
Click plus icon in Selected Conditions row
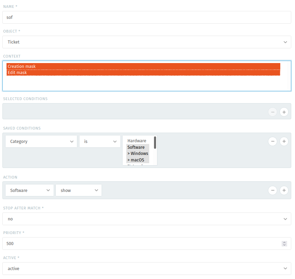[284, 112]
